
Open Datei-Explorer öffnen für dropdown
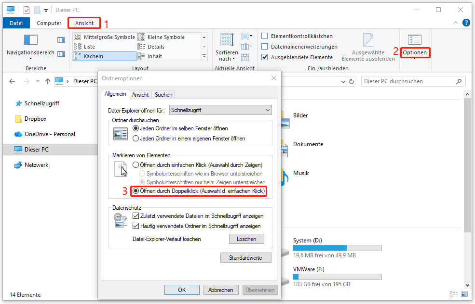220,110
